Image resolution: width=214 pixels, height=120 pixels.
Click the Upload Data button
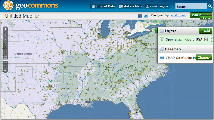[x=103, y=6]
